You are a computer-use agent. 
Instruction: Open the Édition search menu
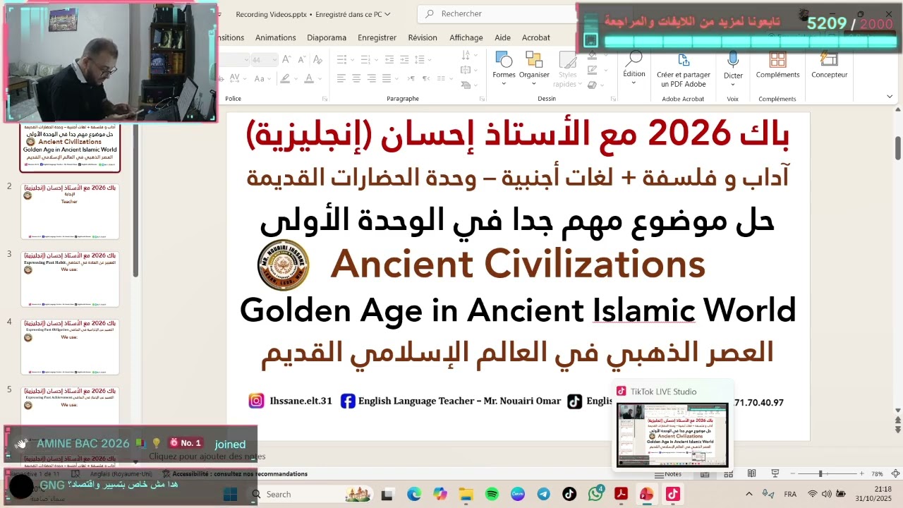[634, 68]
